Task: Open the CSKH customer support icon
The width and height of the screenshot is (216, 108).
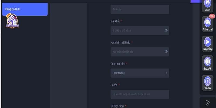Action: click(208, 3)
